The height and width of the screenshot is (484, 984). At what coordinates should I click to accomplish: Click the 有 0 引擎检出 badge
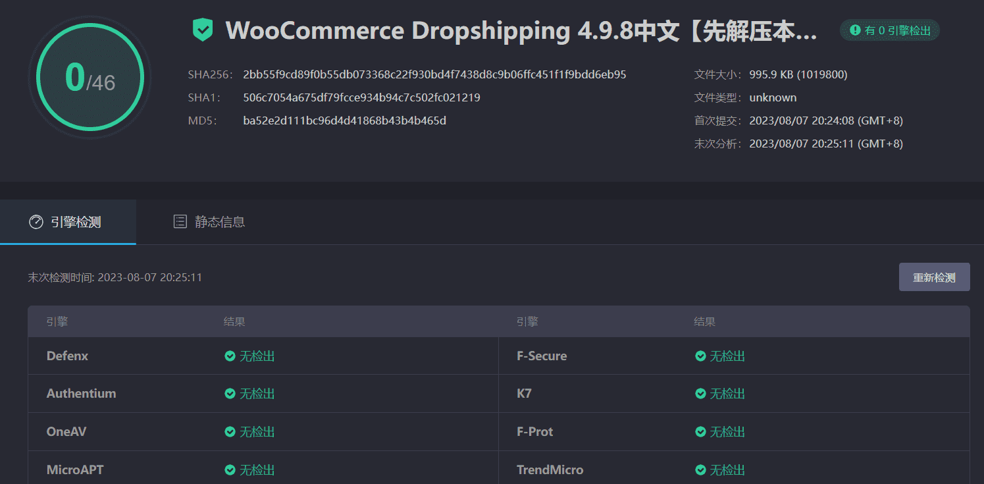pyautogui.click(x=890, y=30)
